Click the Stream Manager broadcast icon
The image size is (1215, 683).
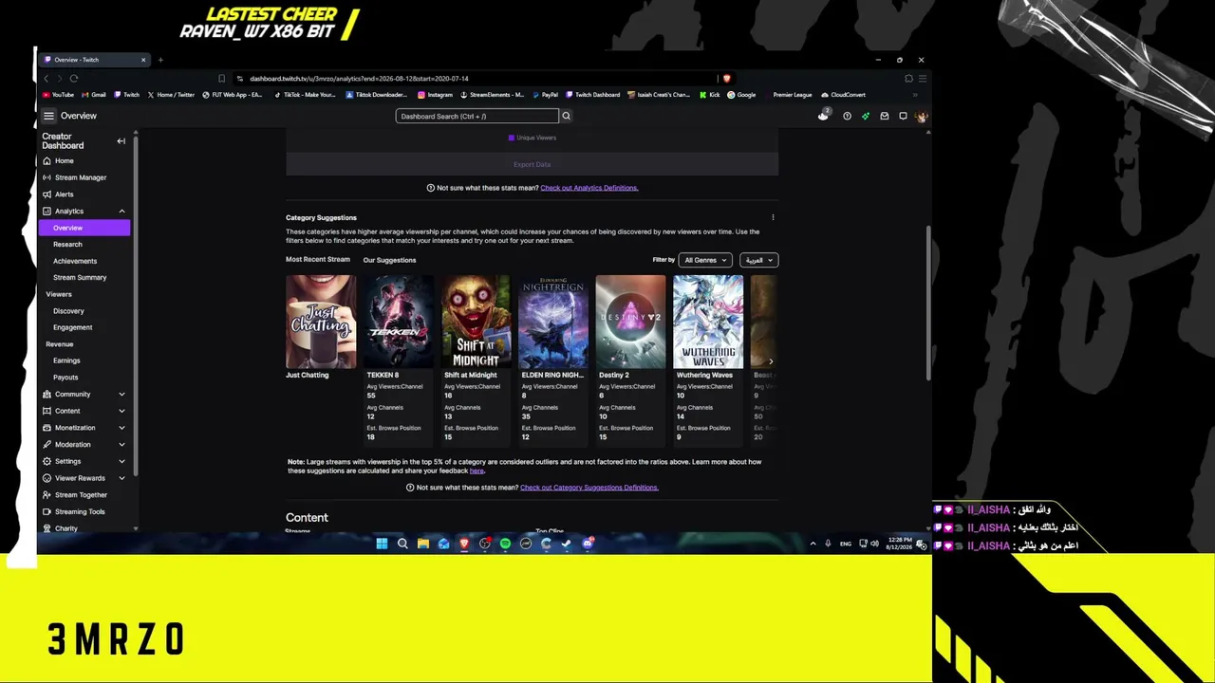47,177
